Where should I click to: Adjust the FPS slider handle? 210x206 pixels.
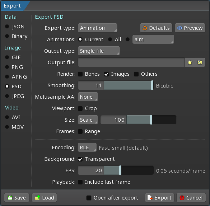[120, 170]
